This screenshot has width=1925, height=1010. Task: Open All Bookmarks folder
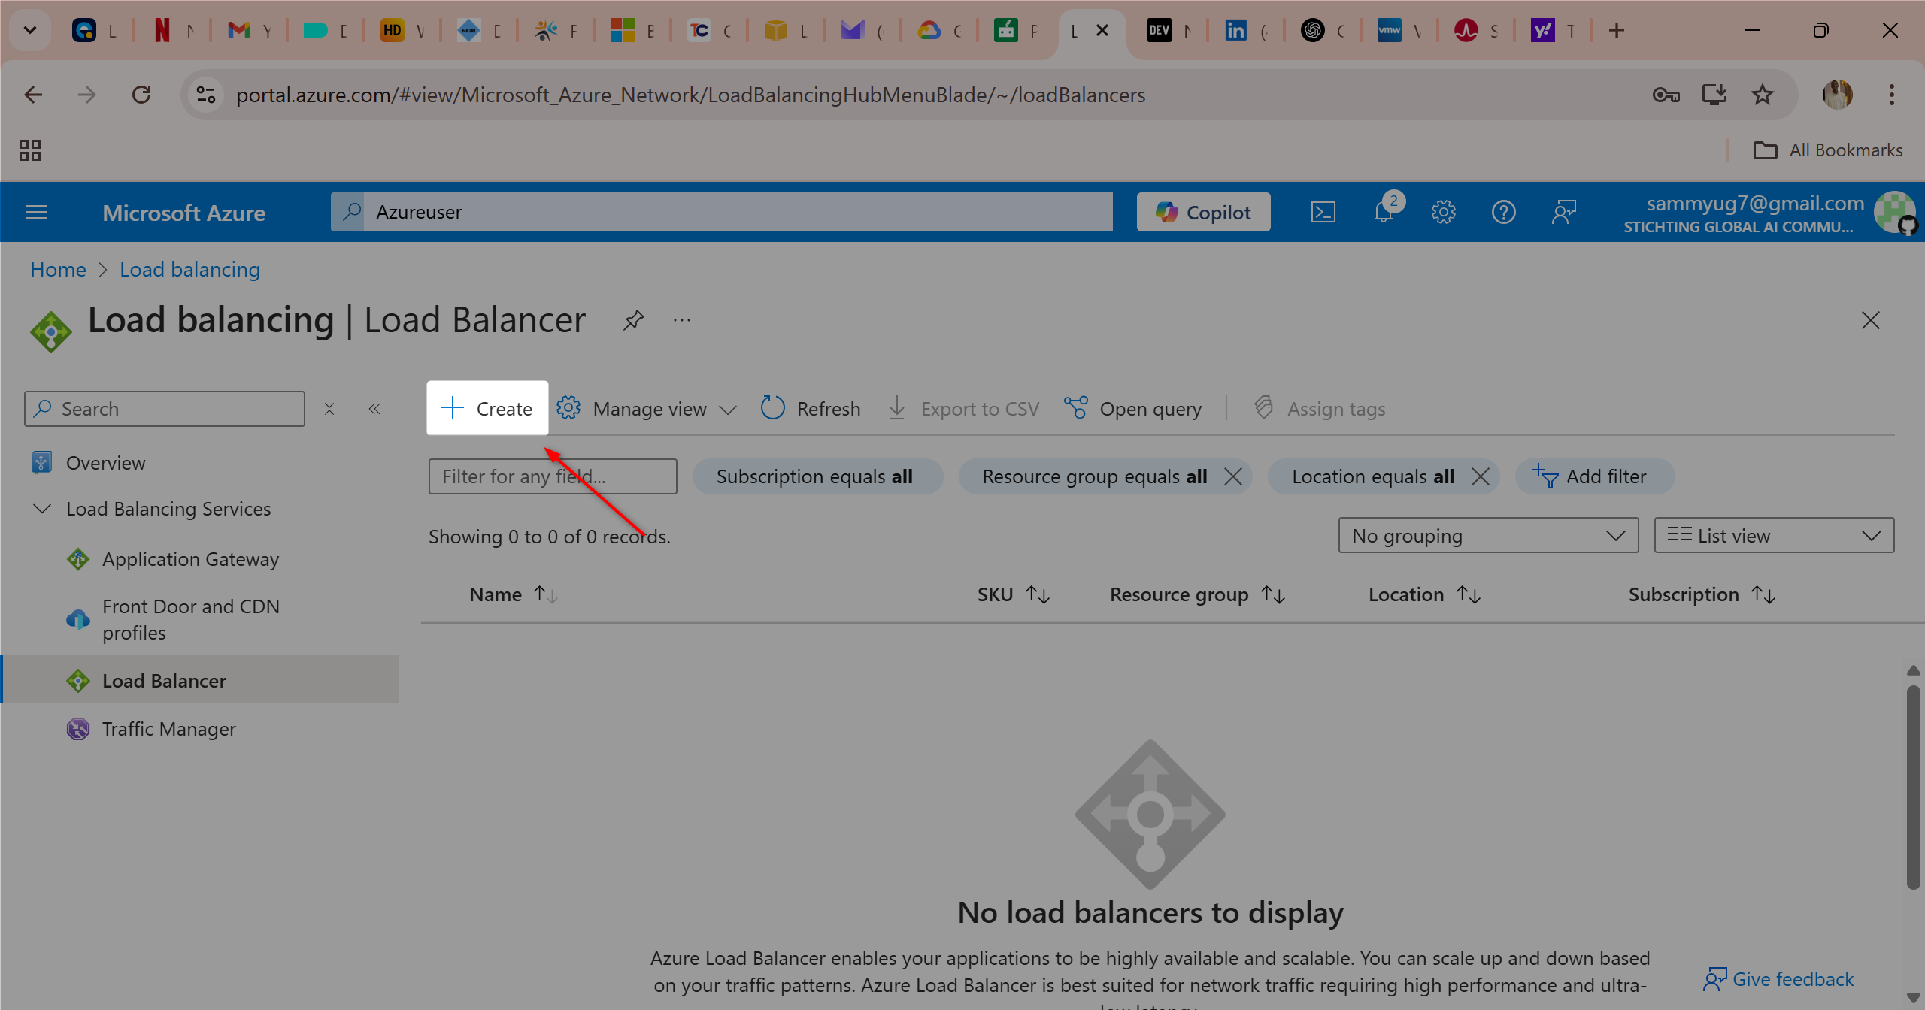tap(1827, 150)
